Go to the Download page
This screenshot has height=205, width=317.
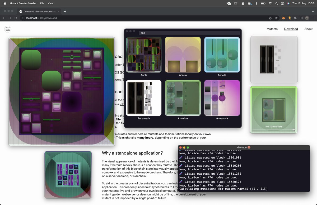click(x=291, y=29)
